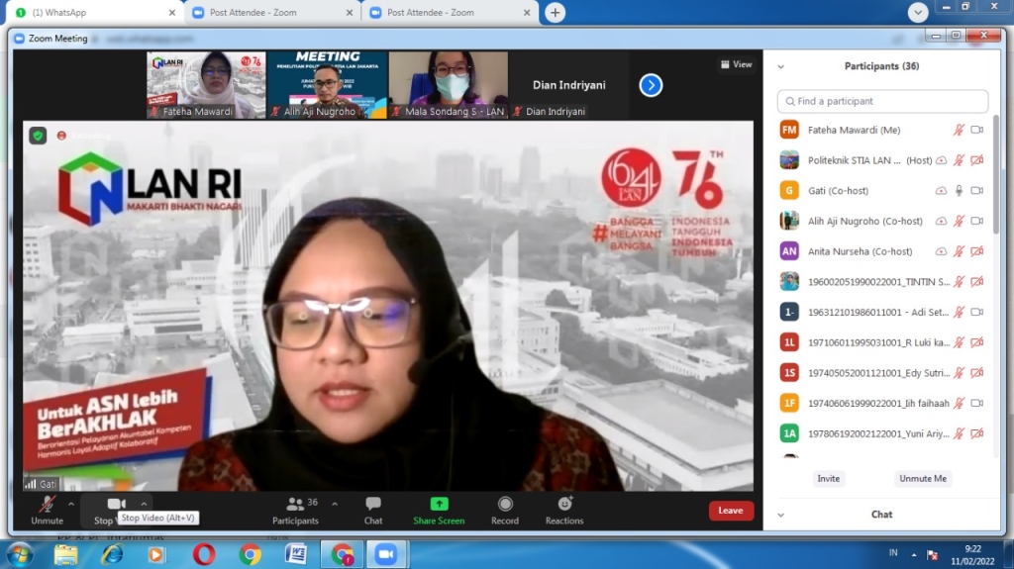Click Politeknik STIA LAN's disabled camera icon

tap(977, 160)
